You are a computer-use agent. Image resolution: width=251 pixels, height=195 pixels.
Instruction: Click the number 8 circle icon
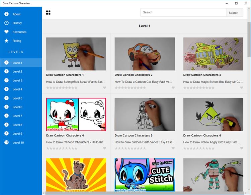click(6, 125)
